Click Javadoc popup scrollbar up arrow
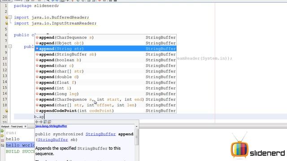The height and width of the screenshot is (161, 287). 136,127
